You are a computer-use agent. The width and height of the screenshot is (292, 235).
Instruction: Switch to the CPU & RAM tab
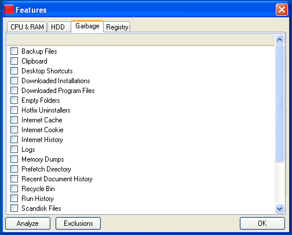pos(27,27)
